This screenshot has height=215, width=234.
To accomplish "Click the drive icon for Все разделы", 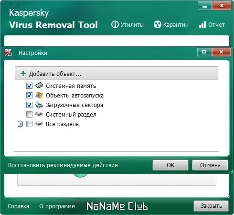I will tap(39, 124).
